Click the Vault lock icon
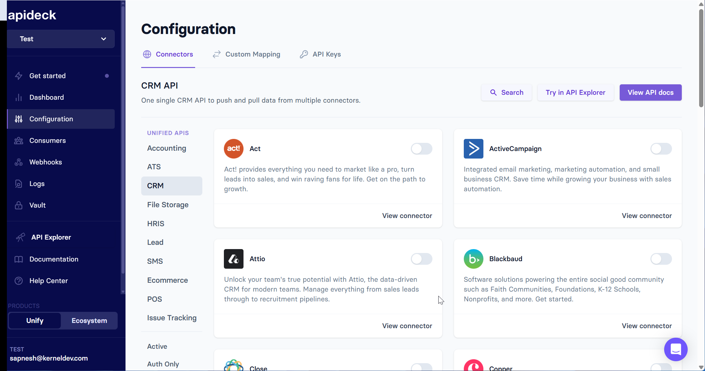The image size is (705, 371). (19, 205)
